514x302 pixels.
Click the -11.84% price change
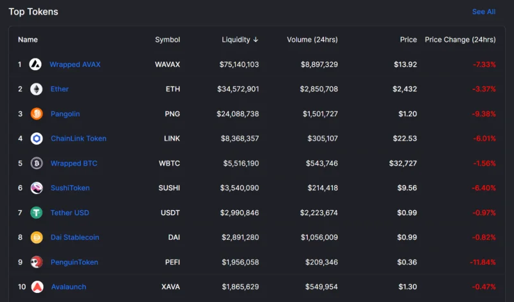click(483, 262)
